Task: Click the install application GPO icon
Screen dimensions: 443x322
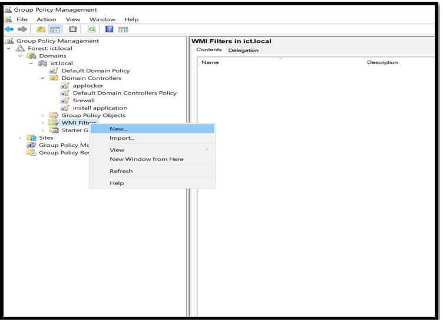Action: tap(65, 108)
